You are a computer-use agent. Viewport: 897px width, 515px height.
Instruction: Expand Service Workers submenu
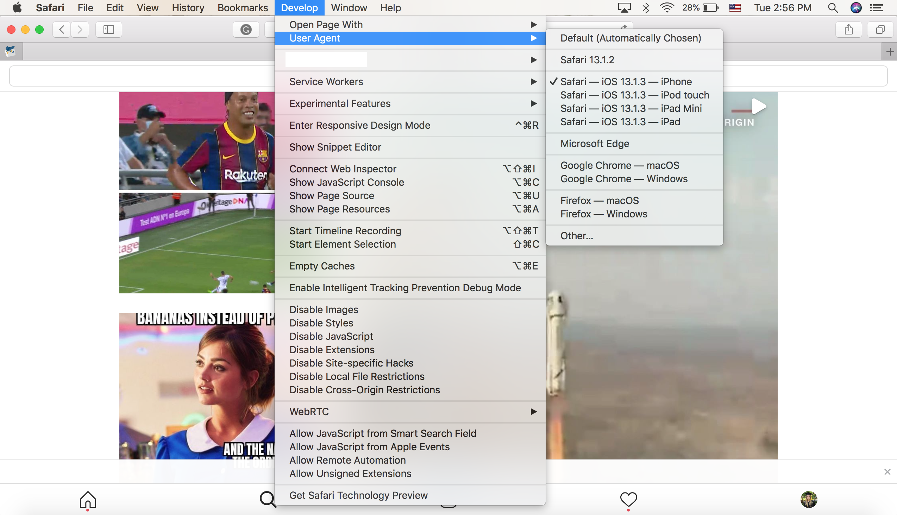coord(409,82)
